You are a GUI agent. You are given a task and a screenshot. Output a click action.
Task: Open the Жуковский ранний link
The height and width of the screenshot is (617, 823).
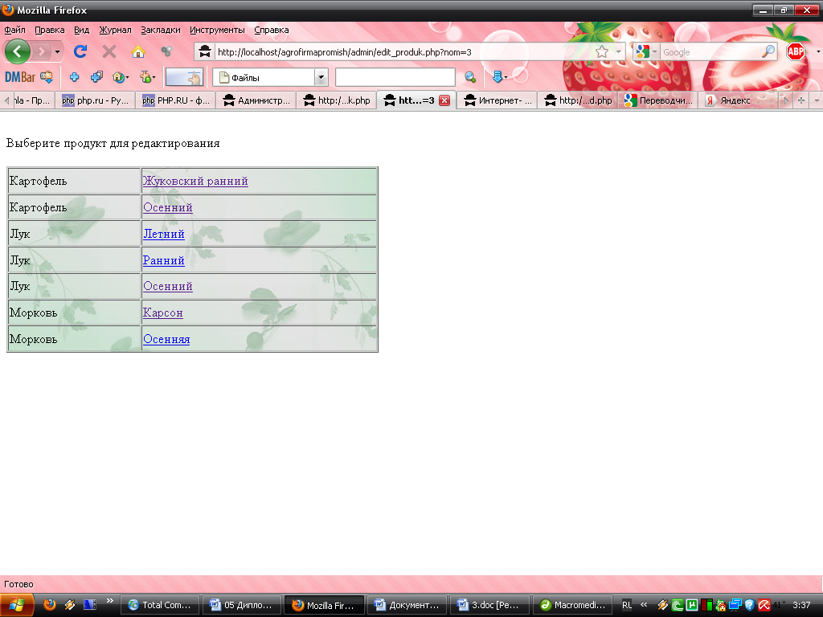(195, 181)
